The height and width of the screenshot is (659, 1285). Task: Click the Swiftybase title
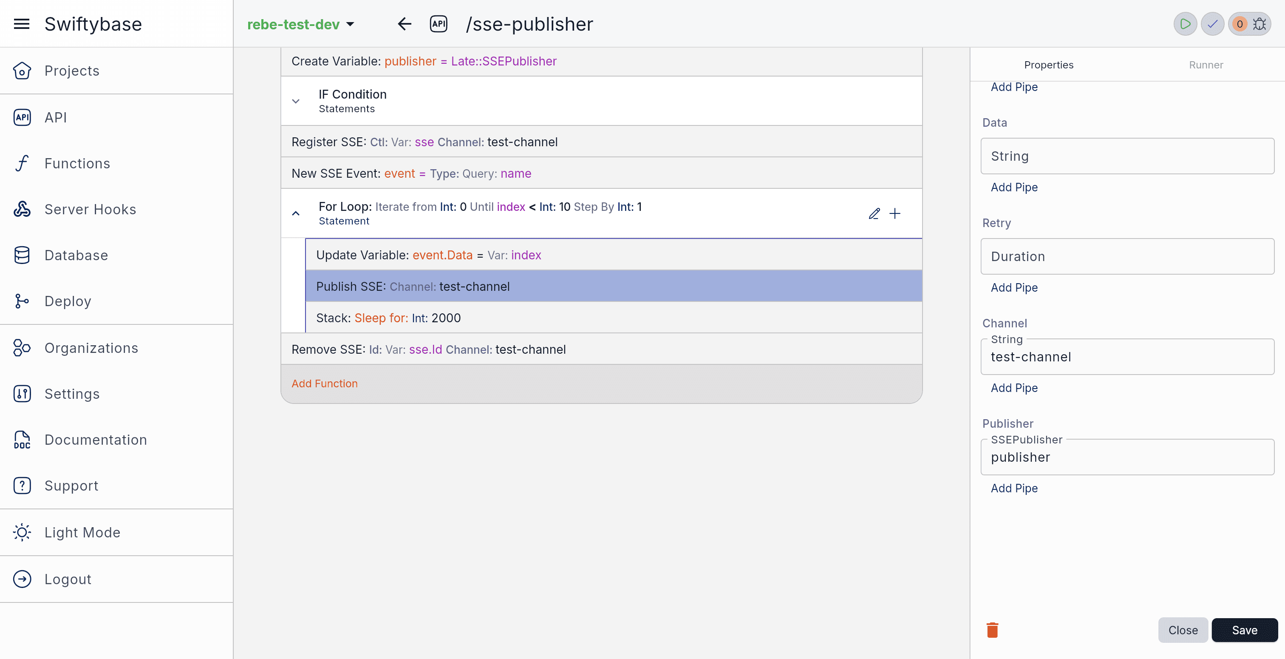pyautogui.click(x=93, y=24)
